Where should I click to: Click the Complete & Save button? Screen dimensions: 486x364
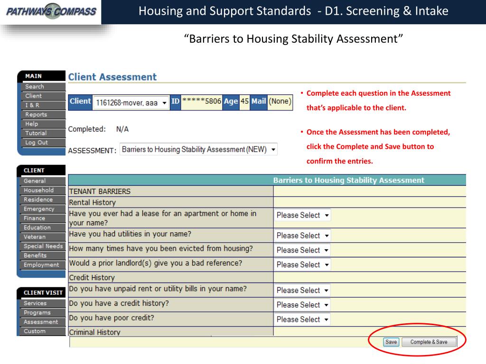429,342
